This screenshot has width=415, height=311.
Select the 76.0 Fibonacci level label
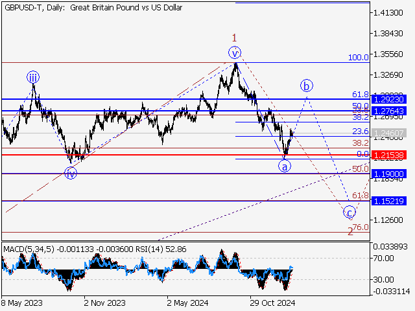click(360, 227)
